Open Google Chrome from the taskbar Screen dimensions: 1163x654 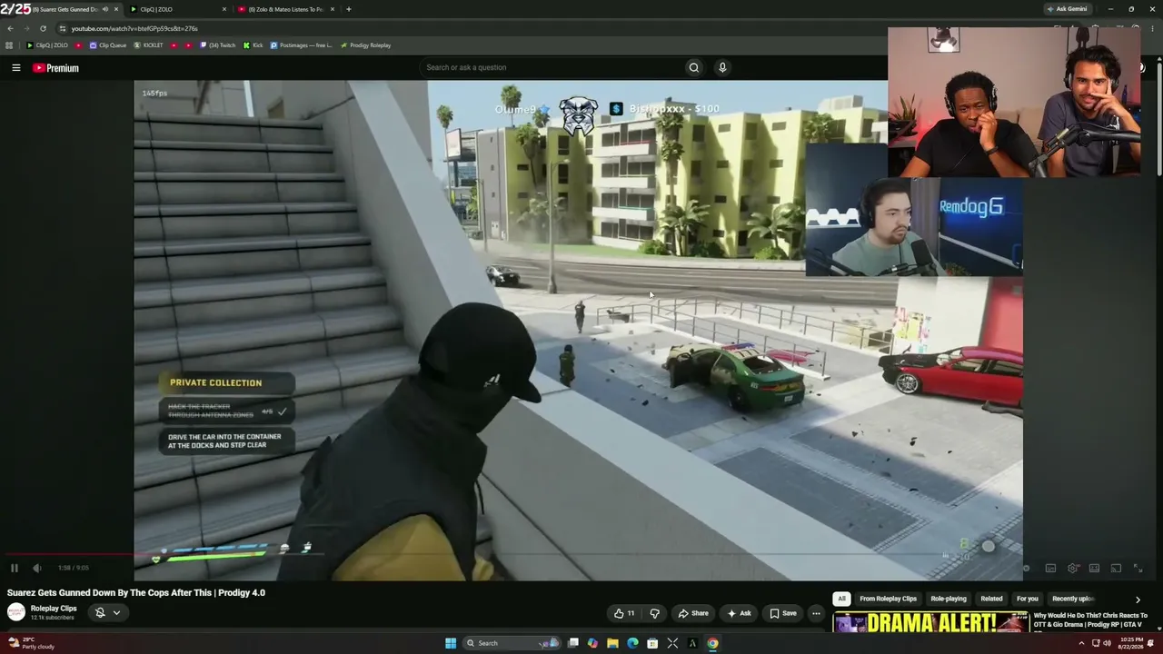[x=712, y=643]
